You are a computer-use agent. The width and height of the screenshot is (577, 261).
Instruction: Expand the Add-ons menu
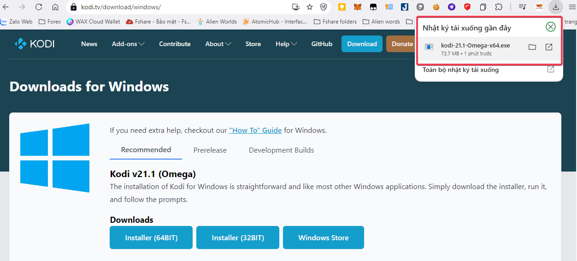click(x=128, y=44)
